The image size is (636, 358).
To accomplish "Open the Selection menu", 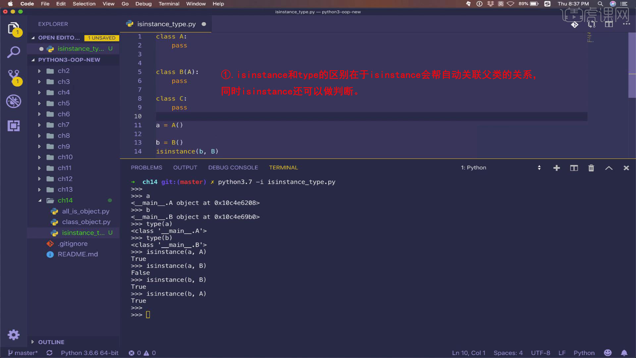I will click(84, 4).
